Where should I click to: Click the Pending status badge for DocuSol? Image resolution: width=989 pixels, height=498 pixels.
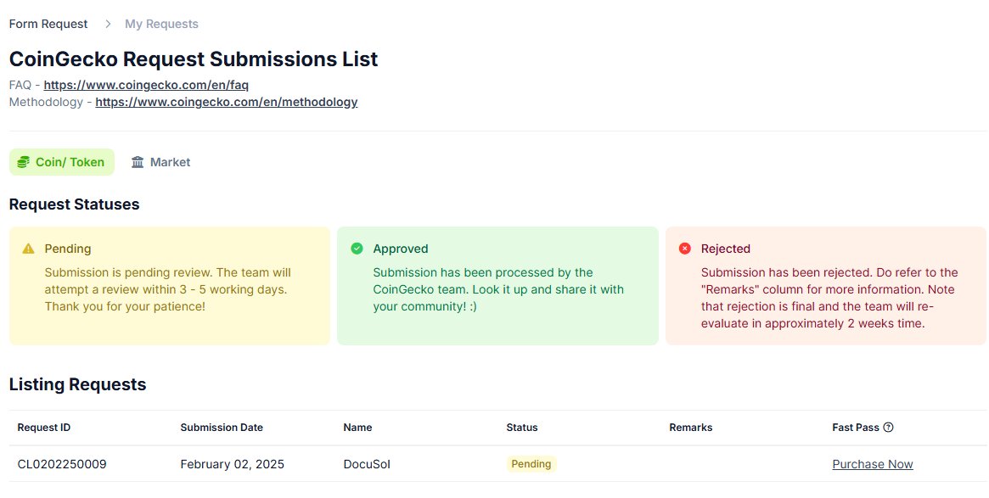(531, 464)
